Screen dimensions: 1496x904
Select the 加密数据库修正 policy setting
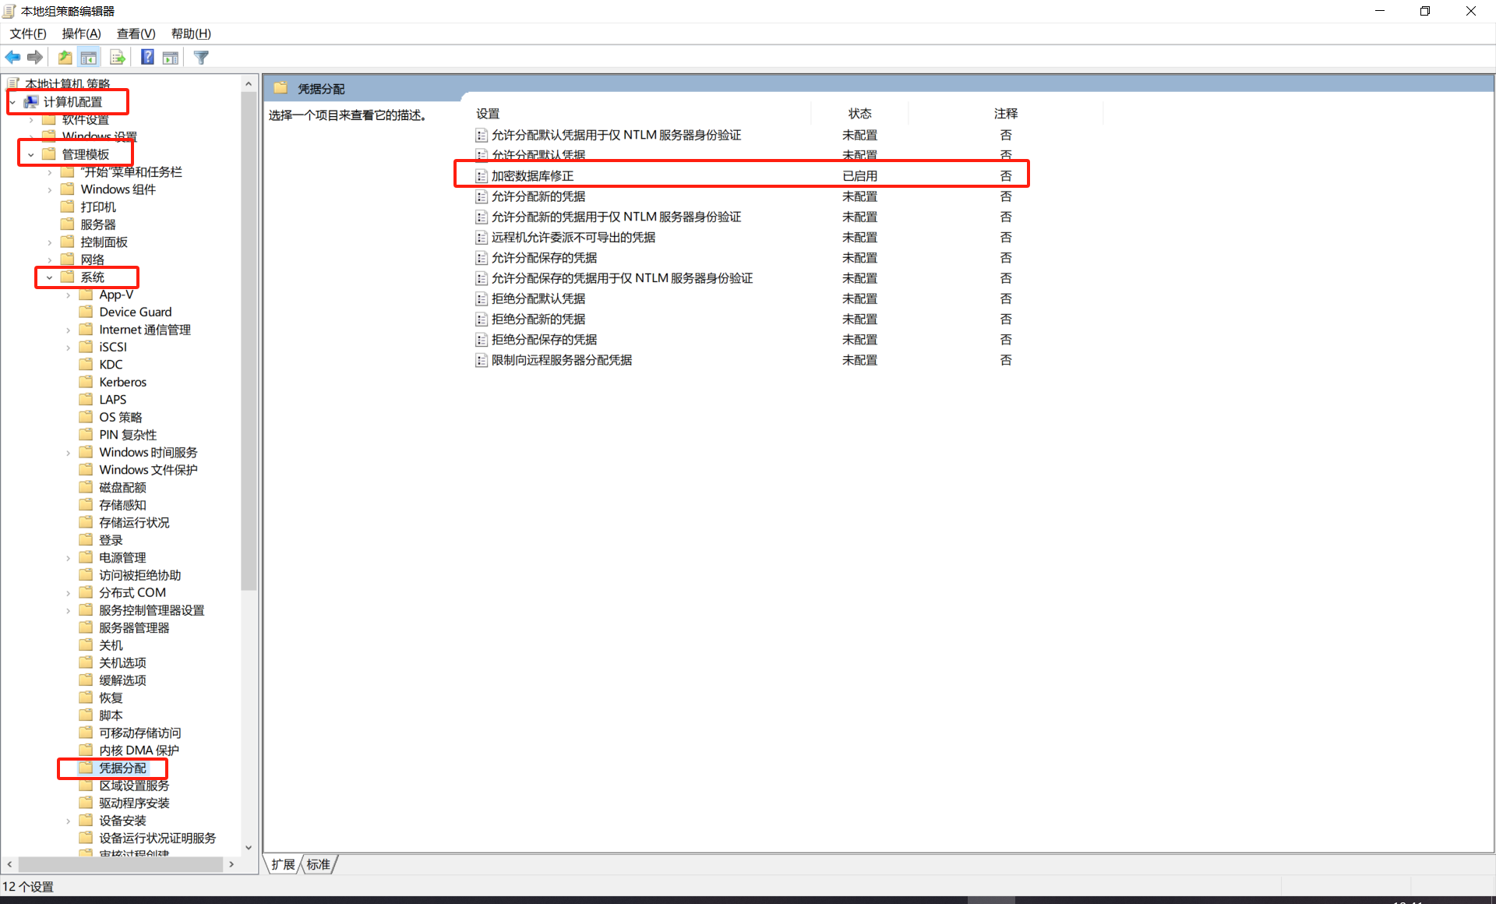(532, 176)
